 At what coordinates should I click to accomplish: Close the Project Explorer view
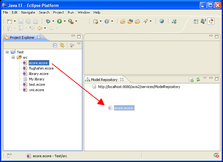(39, 37)
